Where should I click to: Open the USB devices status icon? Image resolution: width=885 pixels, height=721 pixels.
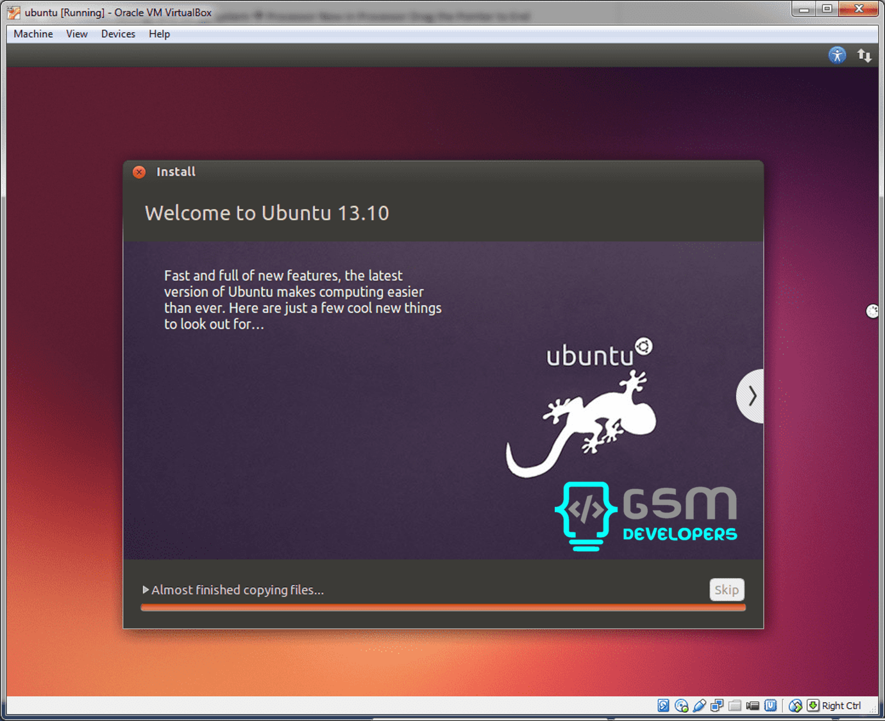(700, 706)
